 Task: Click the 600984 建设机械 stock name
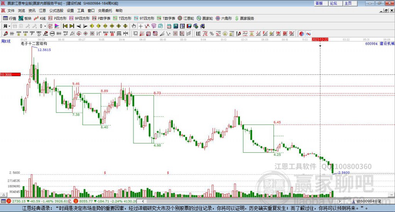[380, 44]
